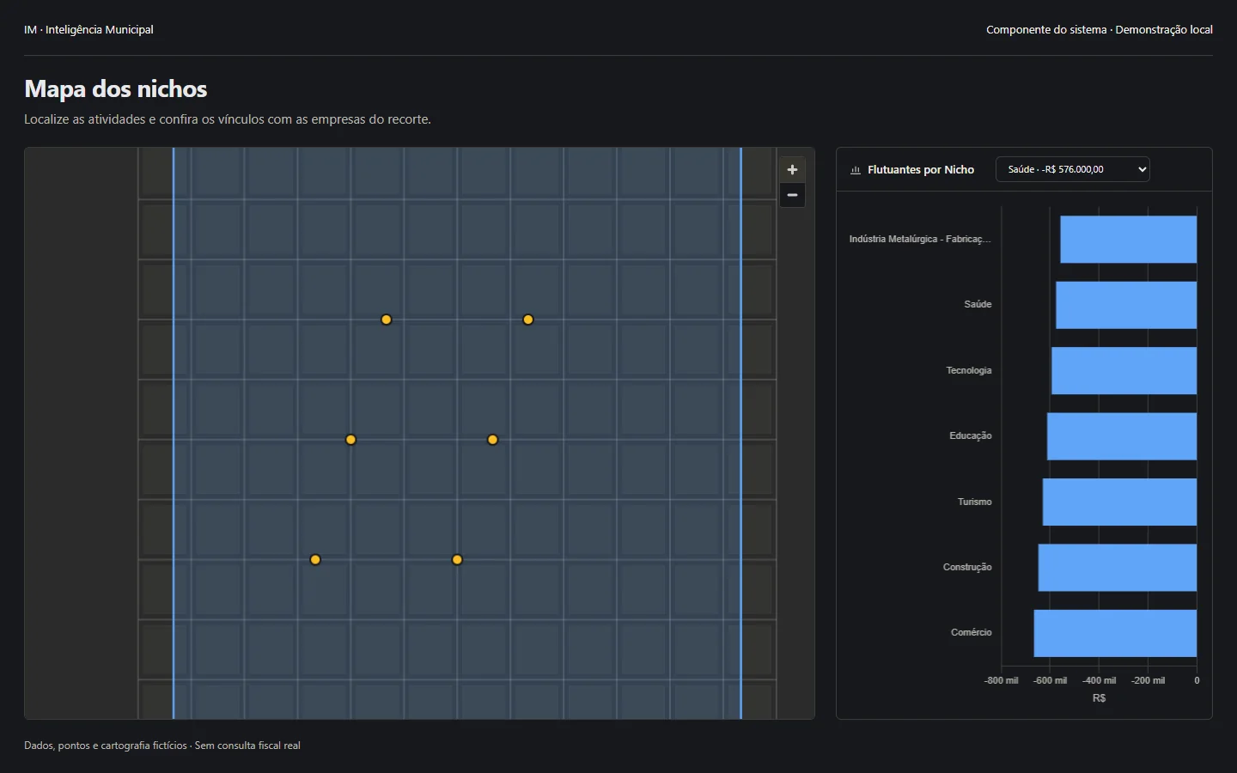
Task: Click the middle-right yellow map point
Action: (492, 440)
